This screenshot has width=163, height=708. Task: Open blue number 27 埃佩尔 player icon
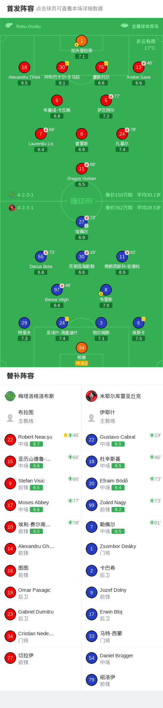[81, 222]
